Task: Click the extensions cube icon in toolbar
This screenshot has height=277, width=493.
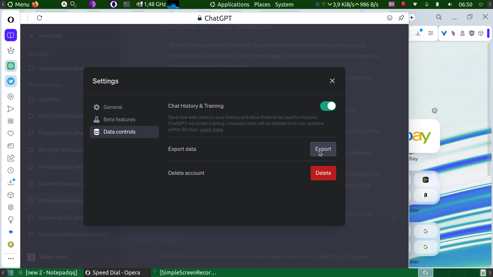Action: point(481,33)
